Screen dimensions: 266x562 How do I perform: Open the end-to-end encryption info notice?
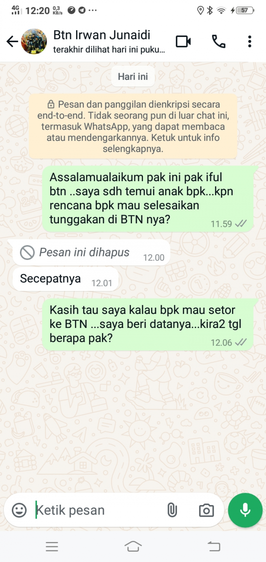[133, 126]
